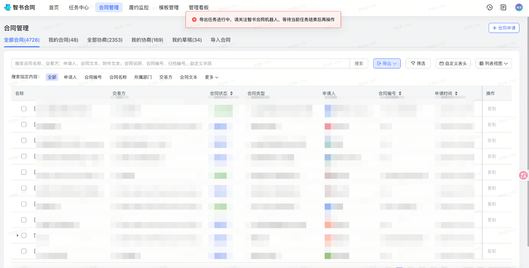This screenshot has width=529, height=268.
Task: Select 申请人 search scope
Action: tap(70, 77)
